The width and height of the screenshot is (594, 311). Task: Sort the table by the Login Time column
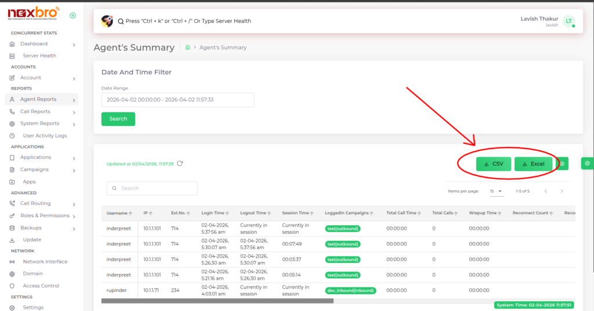pyautogui.click(x=215, y=213)
